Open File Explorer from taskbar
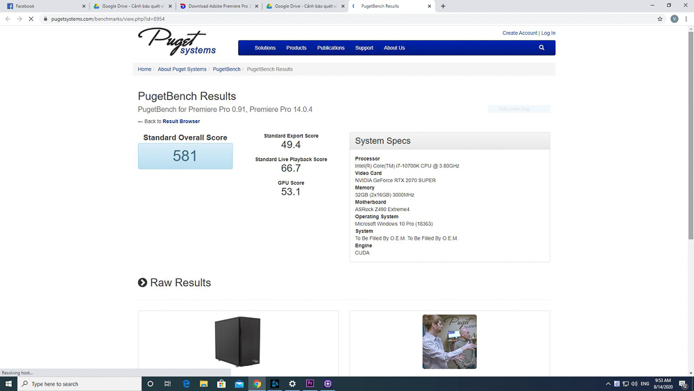 [203, 383]
